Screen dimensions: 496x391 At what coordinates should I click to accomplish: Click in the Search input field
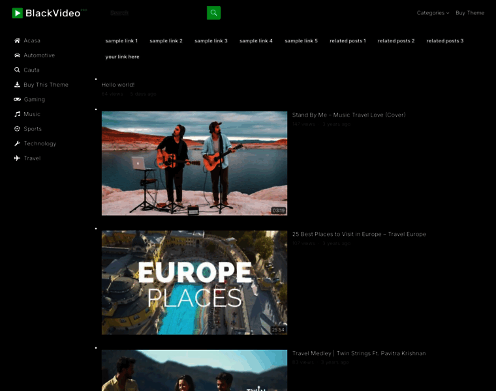coord(156,12)
